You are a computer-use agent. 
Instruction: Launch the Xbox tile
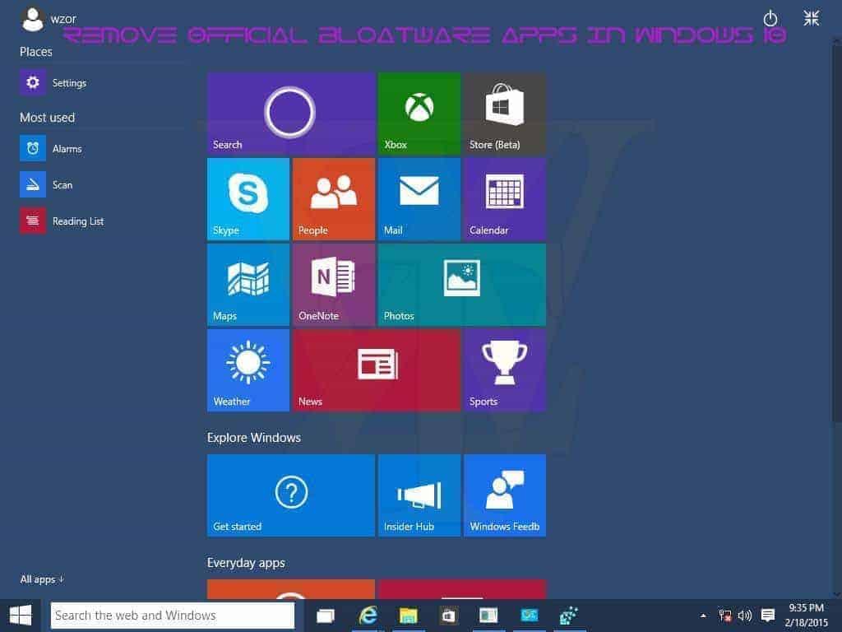419,114
